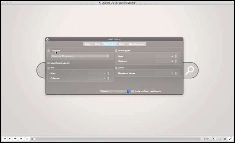
Task: Set maximum volume via the loud speaker icon
Action: [x=225, y=139]
